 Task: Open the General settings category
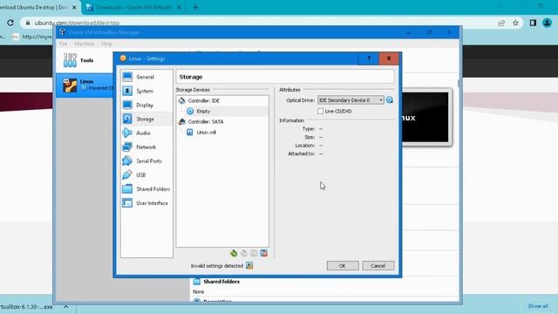[x=146, y=77]
